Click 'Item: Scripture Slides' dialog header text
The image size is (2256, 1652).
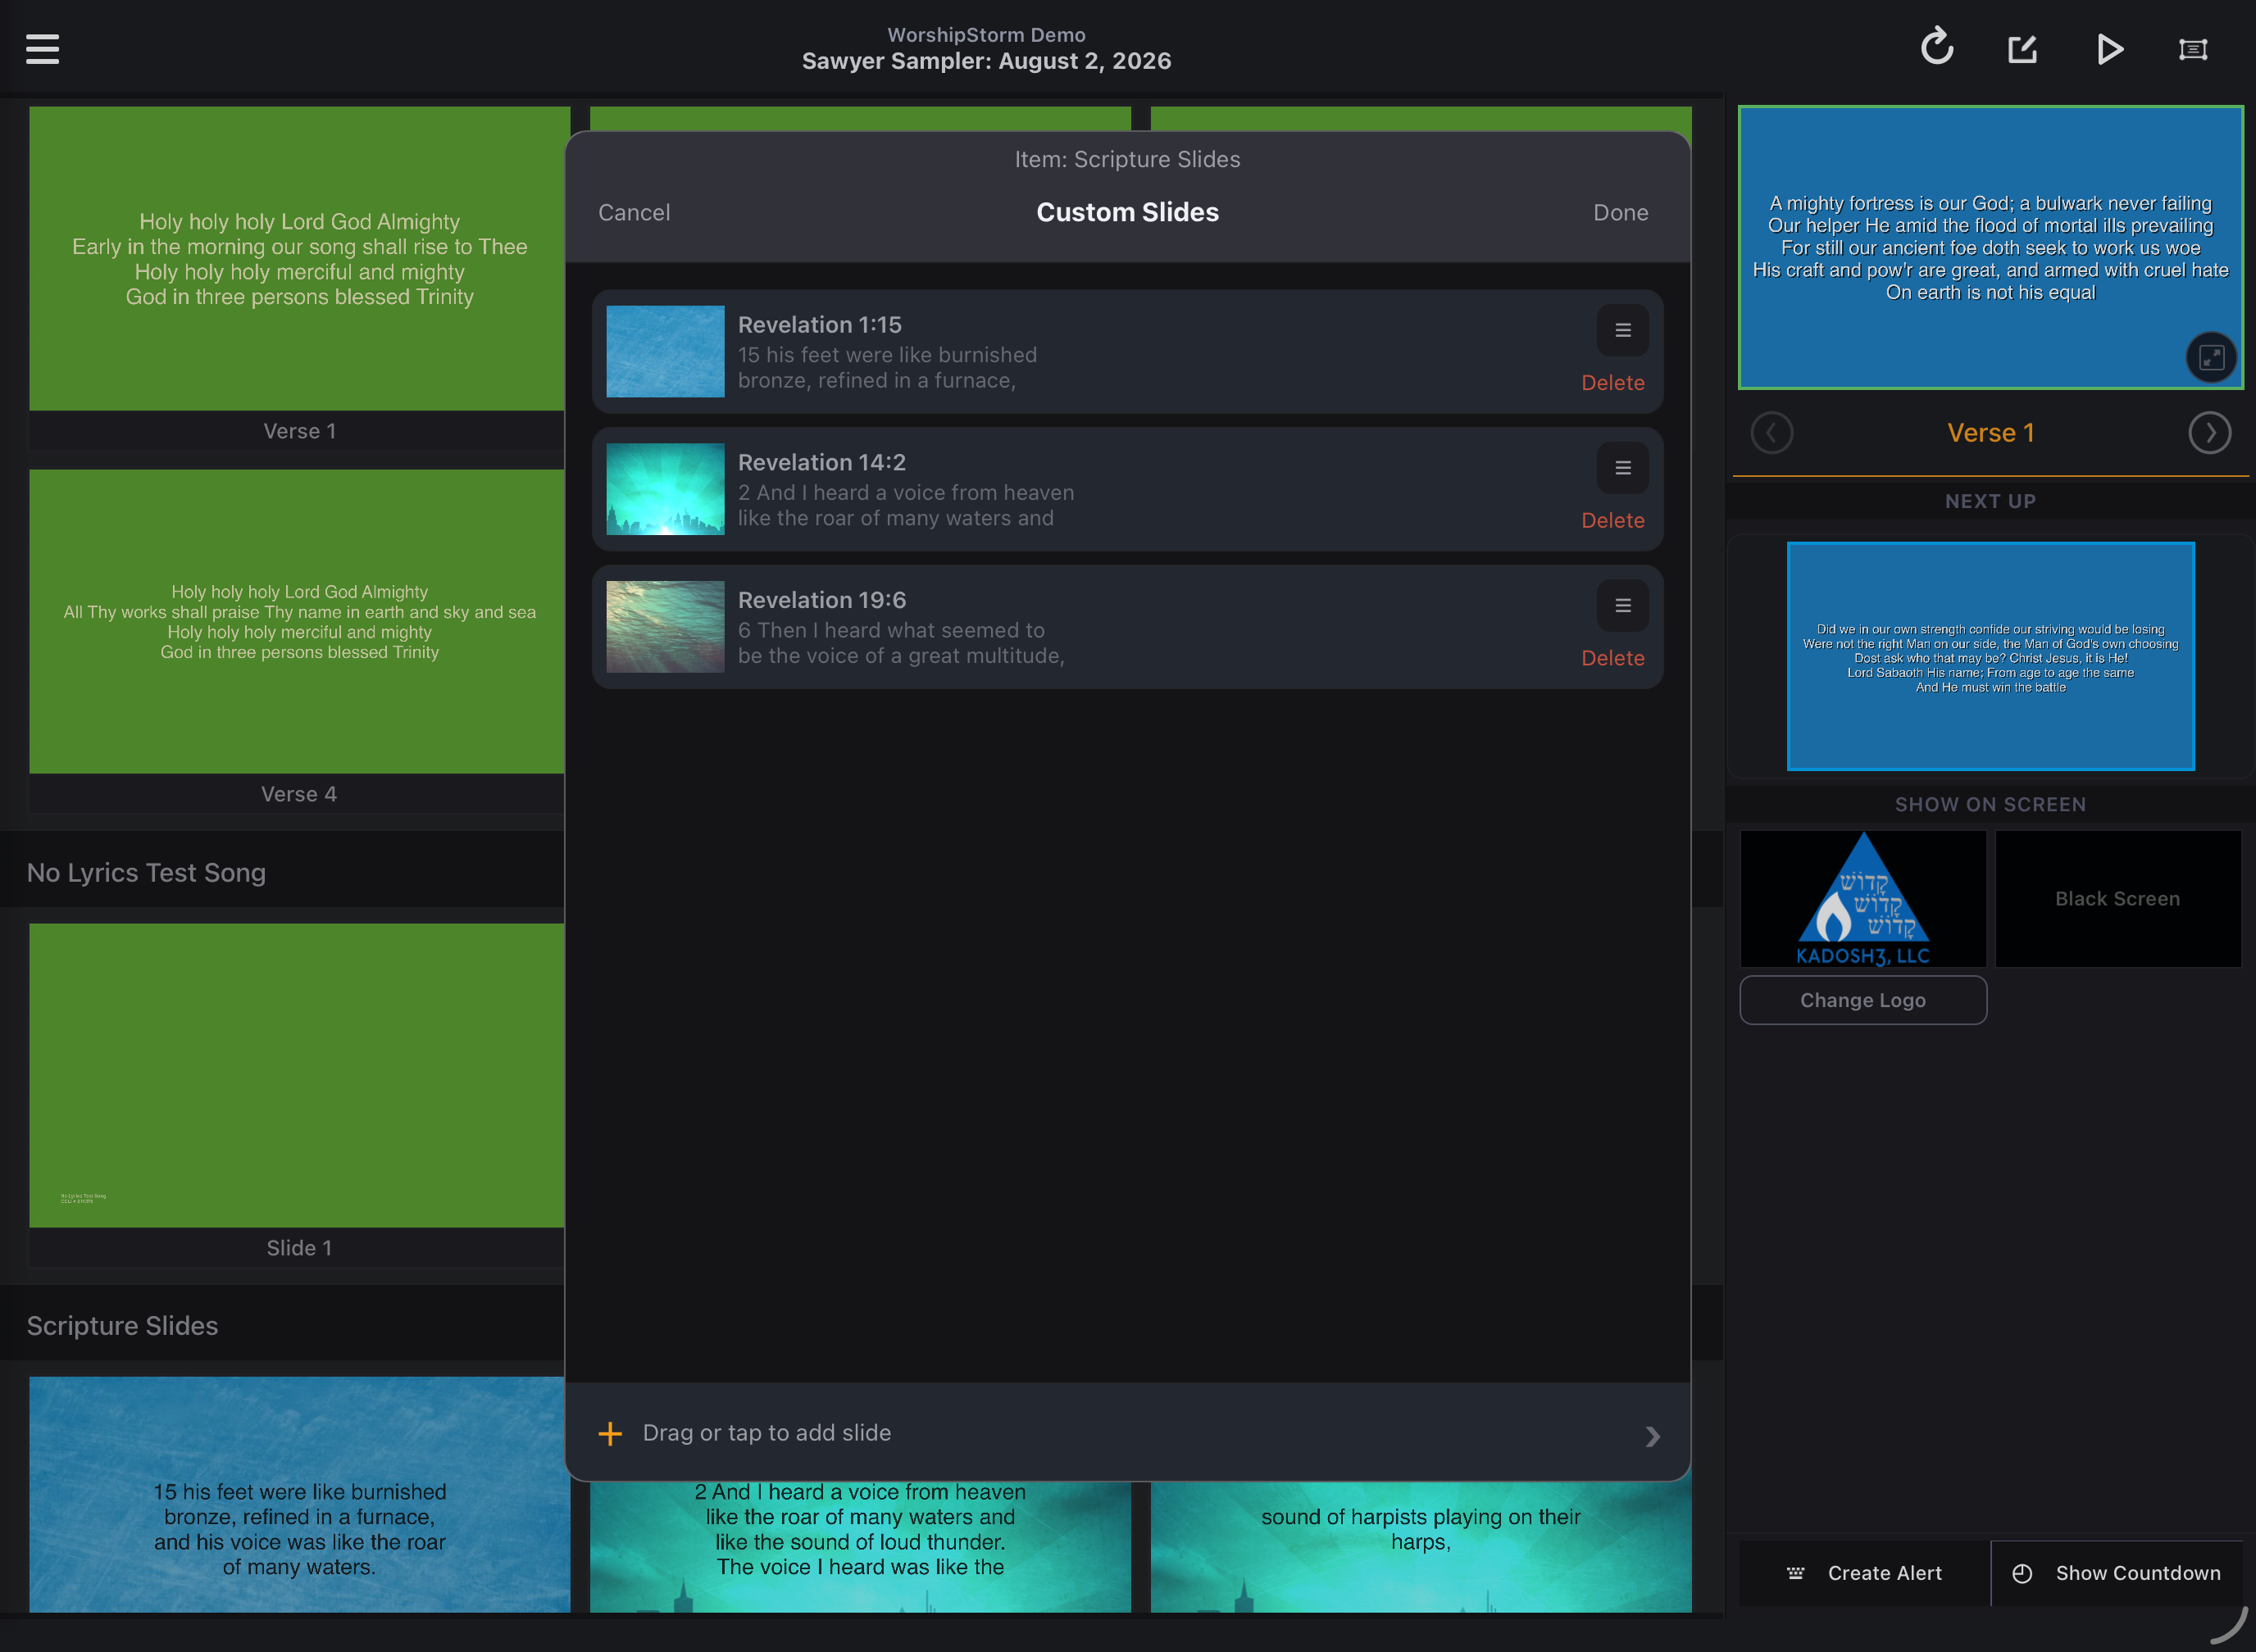coord(1127,159)
